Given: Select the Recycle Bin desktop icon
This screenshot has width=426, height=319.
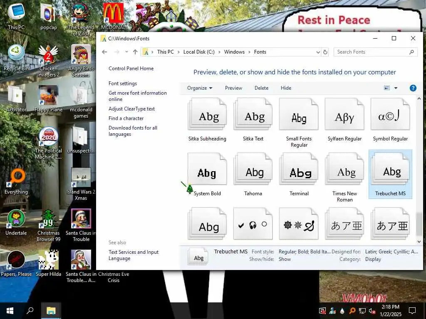Looking at the screenshot, I should coord(16,58).
